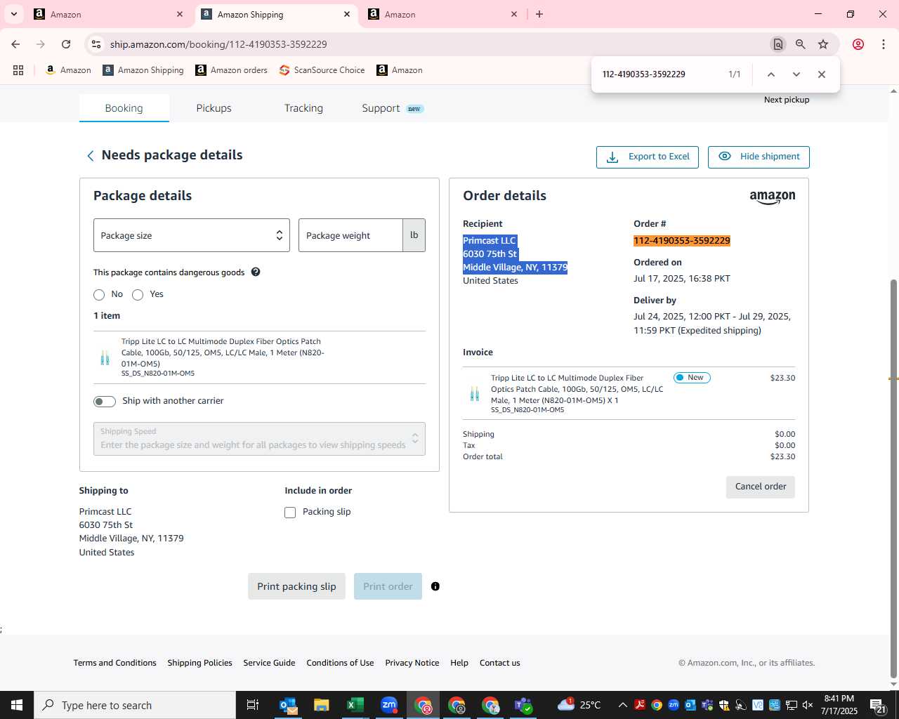Click Export to Excel button

coord(648,157)
